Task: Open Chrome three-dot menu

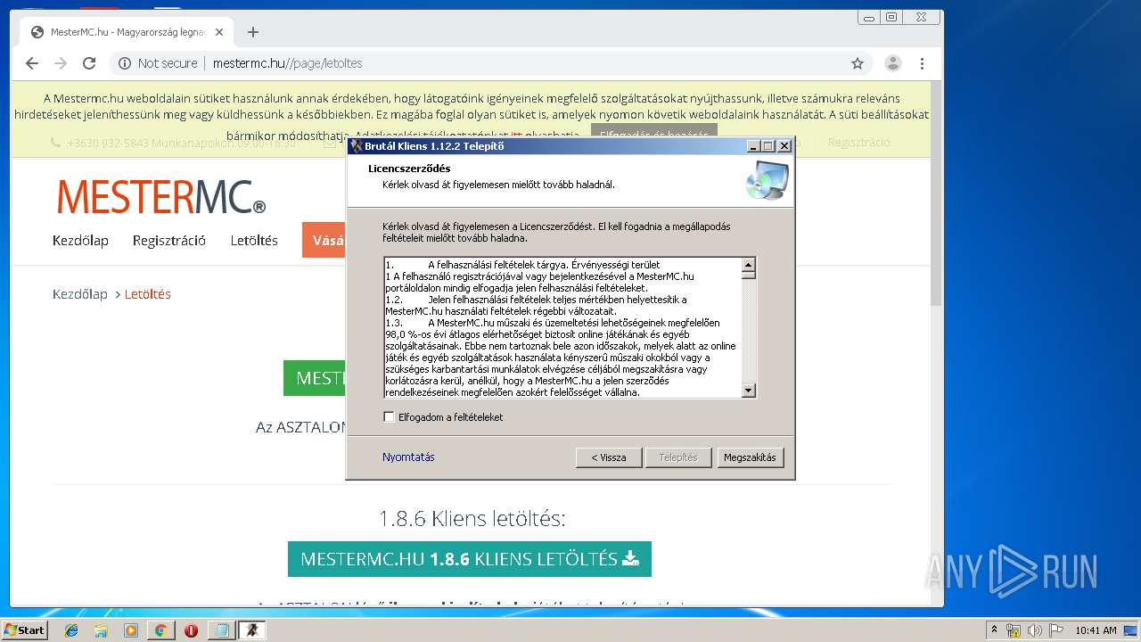Action: click(922, 63)
